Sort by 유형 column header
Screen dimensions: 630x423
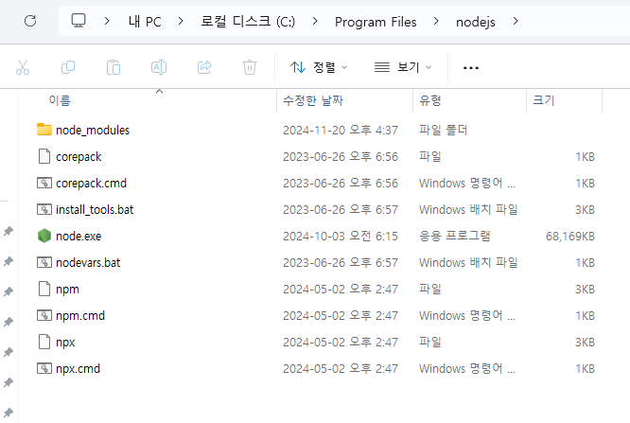click(429, 100)
